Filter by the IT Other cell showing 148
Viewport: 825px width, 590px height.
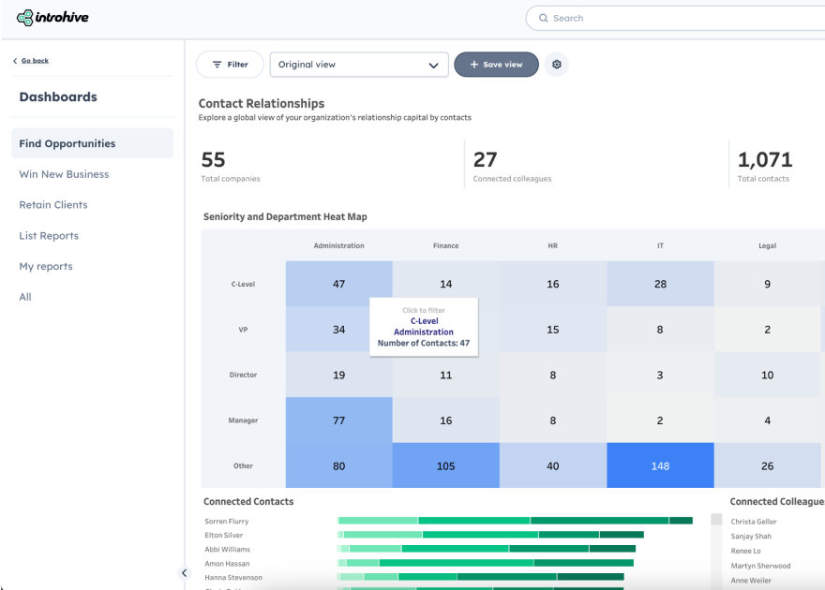[x=660, y=465]
